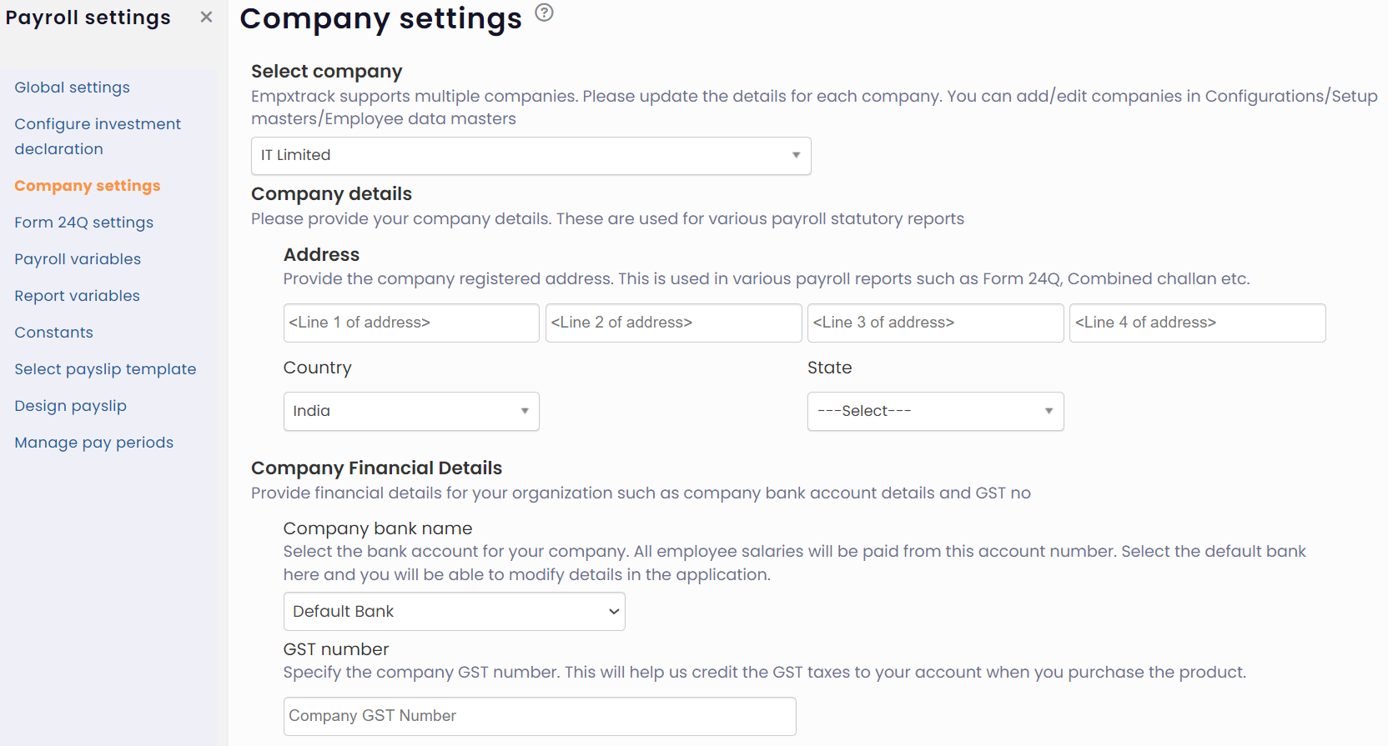This screenshot has width=1388, height=746.
Task: Open the Select company dropdown showing IT Limited
Action: click(531, 155)
